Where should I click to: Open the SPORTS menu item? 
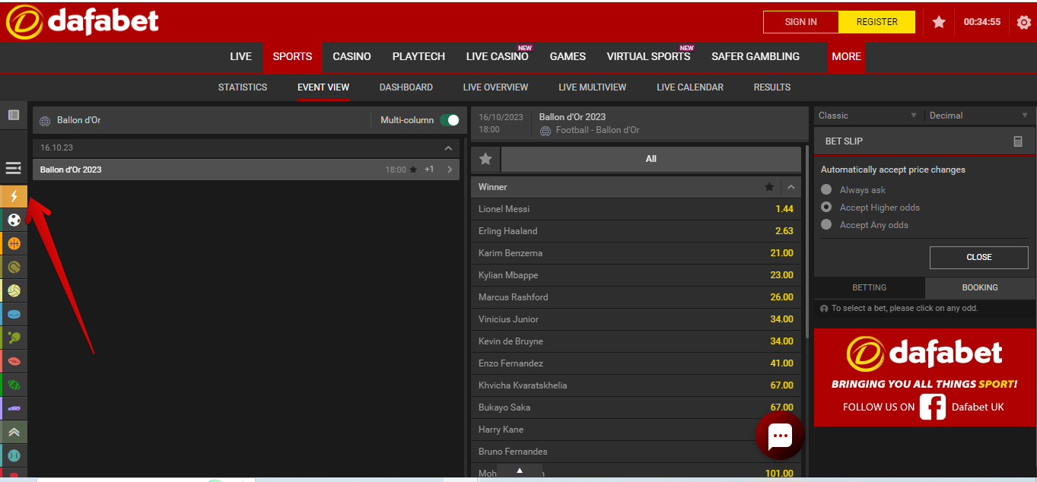pyautogui.click(x=292, y=56)
